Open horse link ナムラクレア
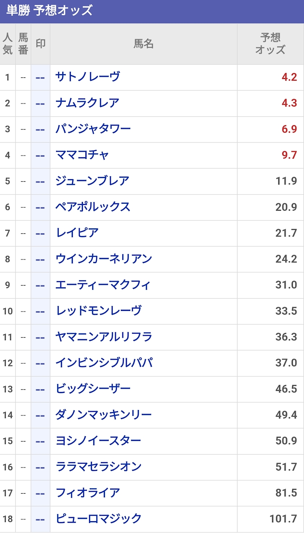 87,103
